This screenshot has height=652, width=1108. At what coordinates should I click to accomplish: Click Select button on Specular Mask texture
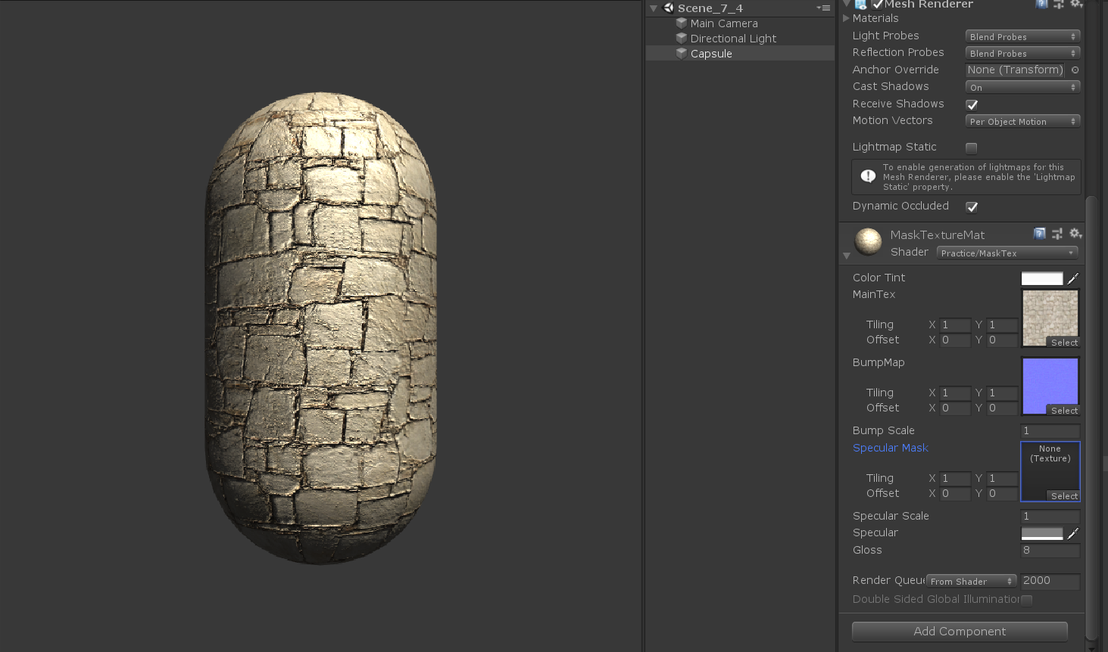tap(1064, 496)
